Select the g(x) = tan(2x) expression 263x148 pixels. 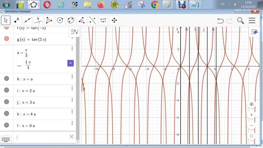coord(32,39)
